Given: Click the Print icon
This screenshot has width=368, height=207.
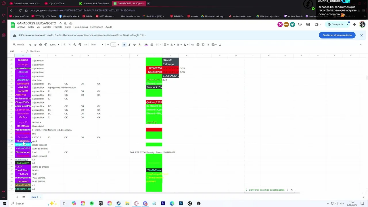Looking at the screenshot, I should click(x=41, y=45).
